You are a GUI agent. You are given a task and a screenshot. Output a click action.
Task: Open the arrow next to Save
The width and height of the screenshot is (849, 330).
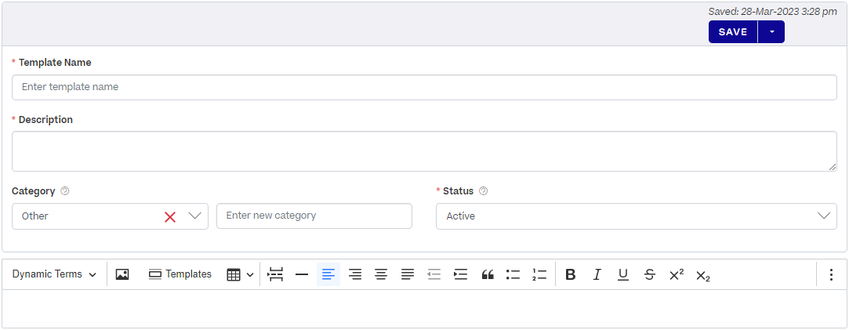coord(771,32)
